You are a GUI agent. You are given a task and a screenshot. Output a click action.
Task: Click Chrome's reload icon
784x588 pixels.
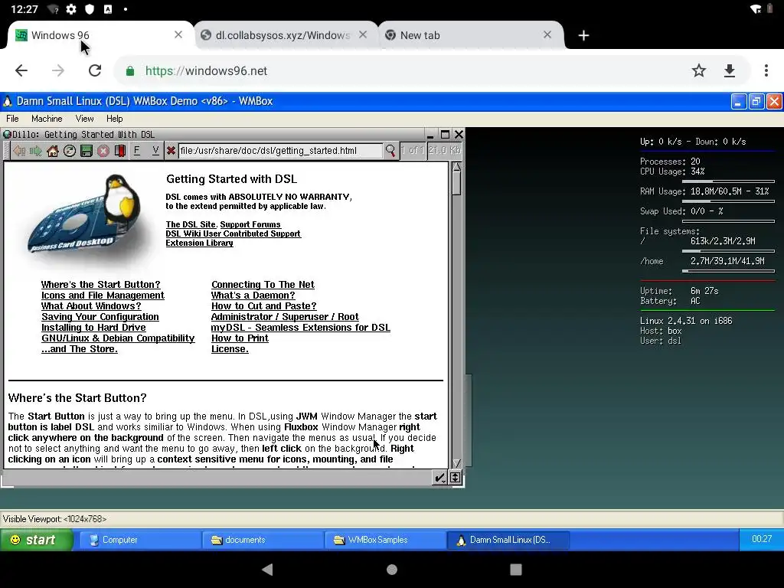95,70
